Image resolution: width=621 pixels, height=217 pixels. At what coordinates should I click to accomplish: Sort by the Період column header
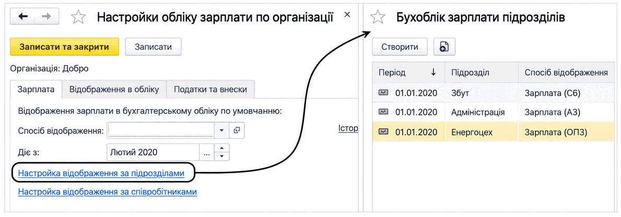pos(408,73)
